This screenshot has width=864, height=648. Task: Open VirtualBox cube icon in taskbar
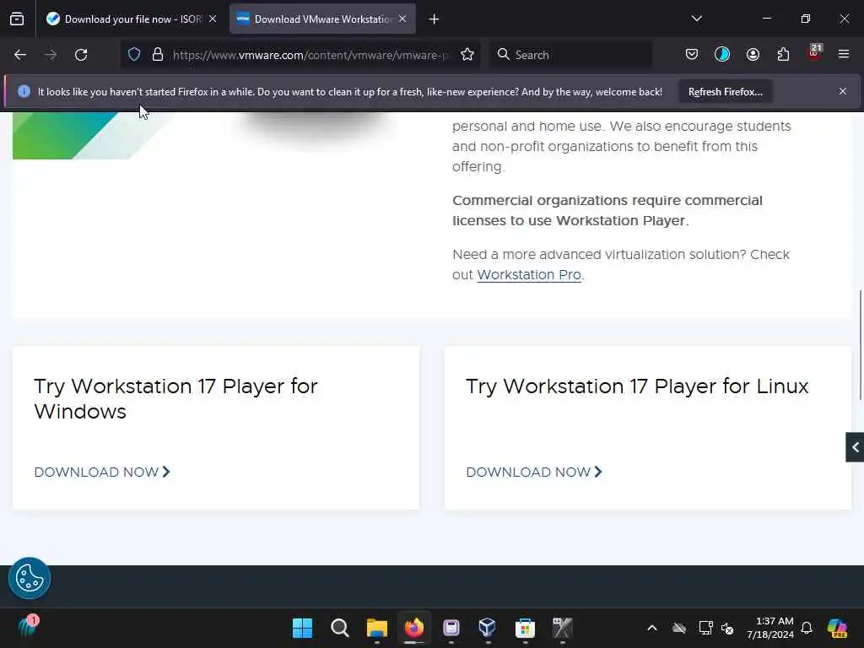pyautogui.click(x=488, y=628)
